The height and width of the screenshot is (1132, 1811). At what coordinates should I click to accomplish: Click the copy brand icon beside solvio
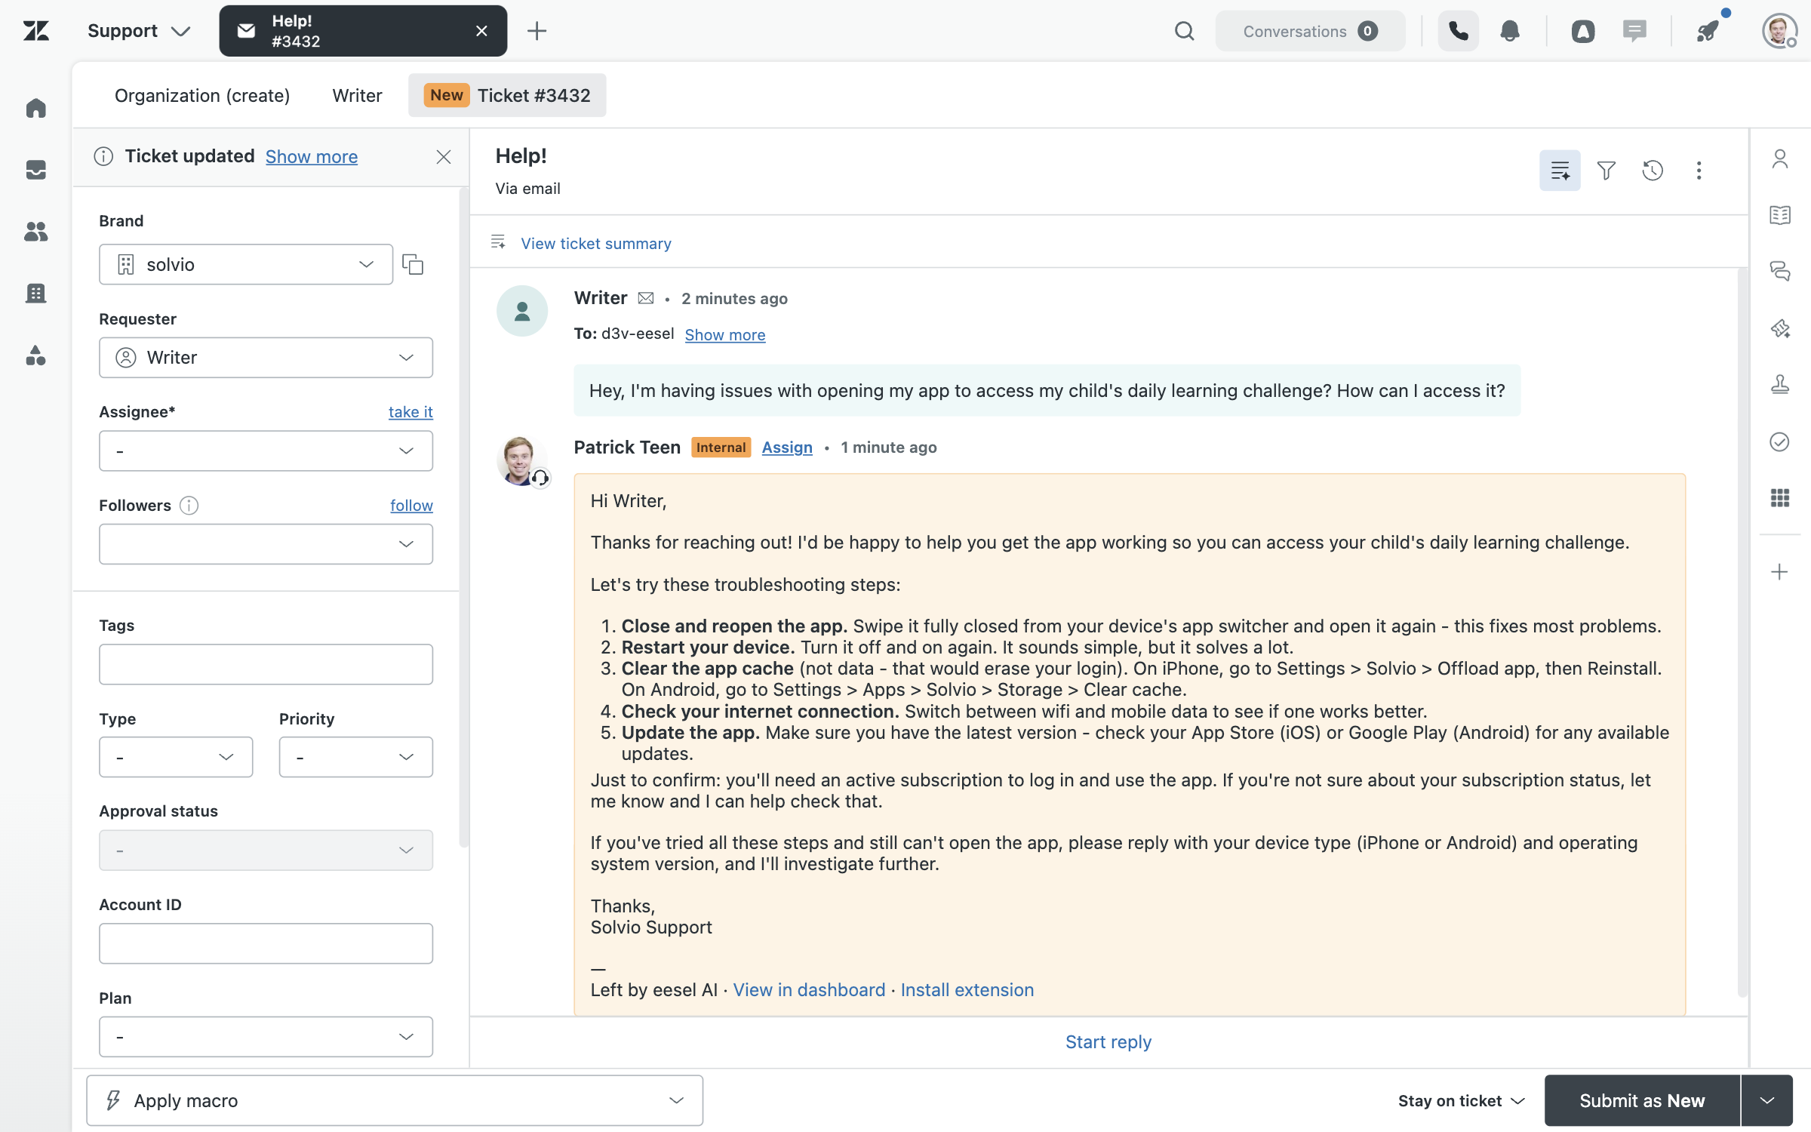tap(413, 264)
